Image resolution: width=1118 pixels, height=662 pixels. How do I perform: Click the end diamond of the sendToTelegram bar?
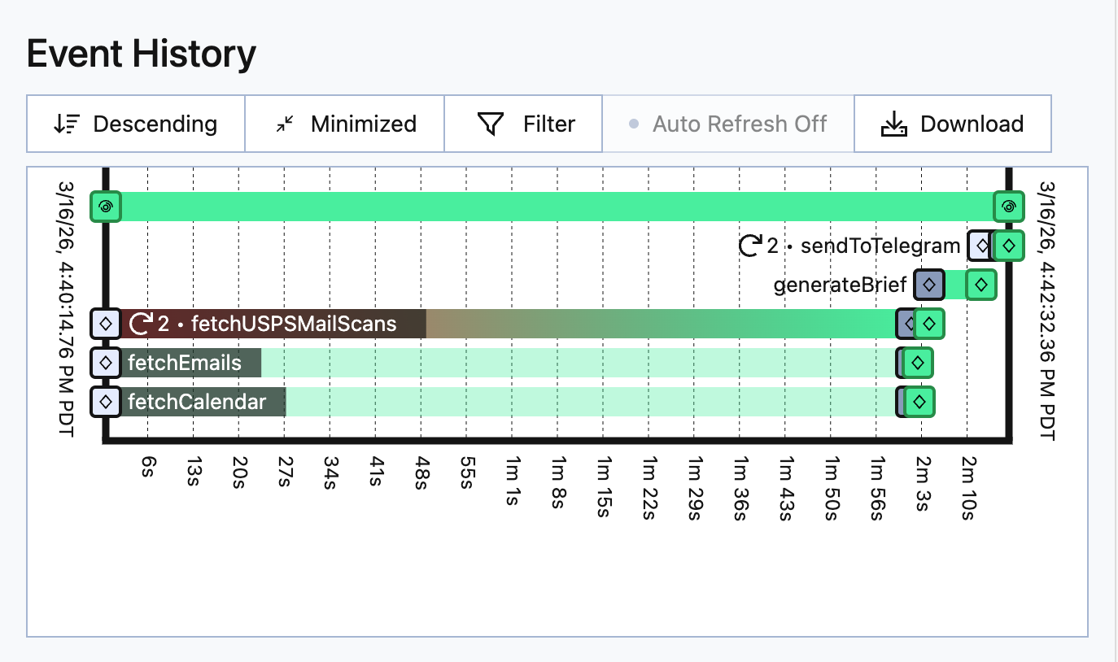tap(1007, 246)
